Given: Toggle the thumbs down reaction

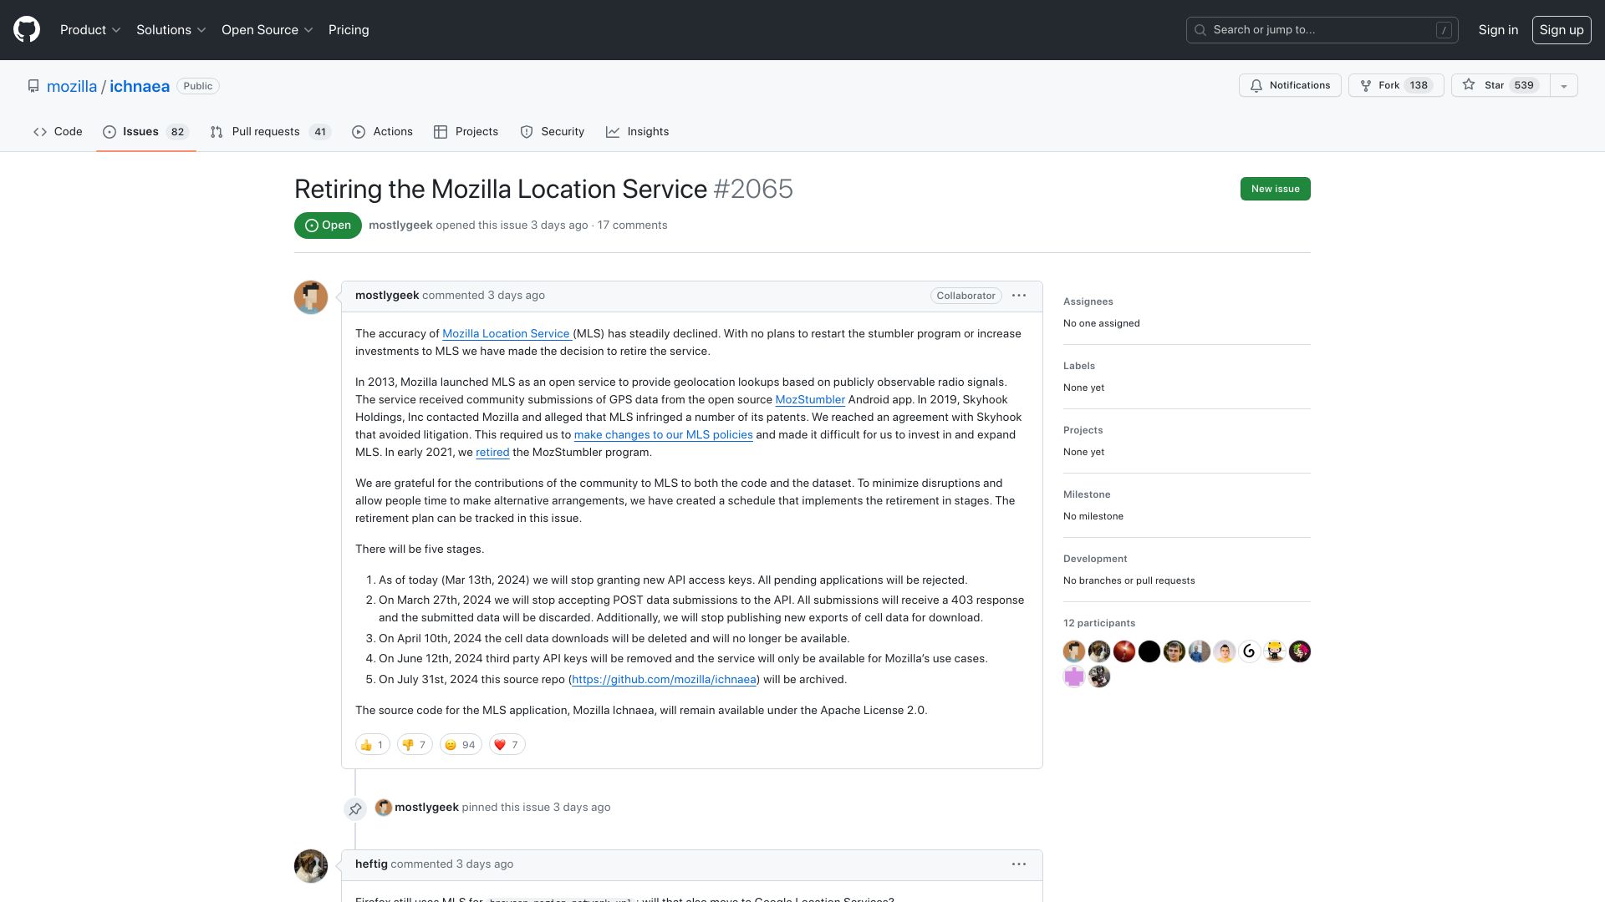Looking at the screenshot, I should tap(415, 745).
